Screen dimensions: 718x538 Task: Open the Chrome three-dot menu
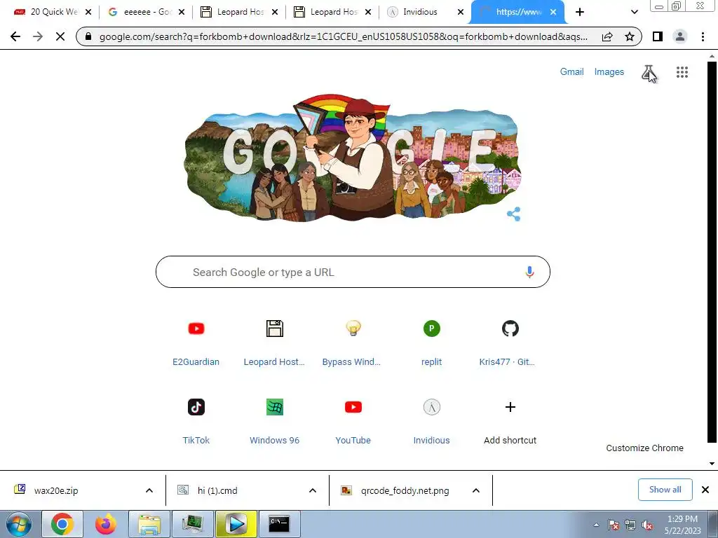pos(703,36)
